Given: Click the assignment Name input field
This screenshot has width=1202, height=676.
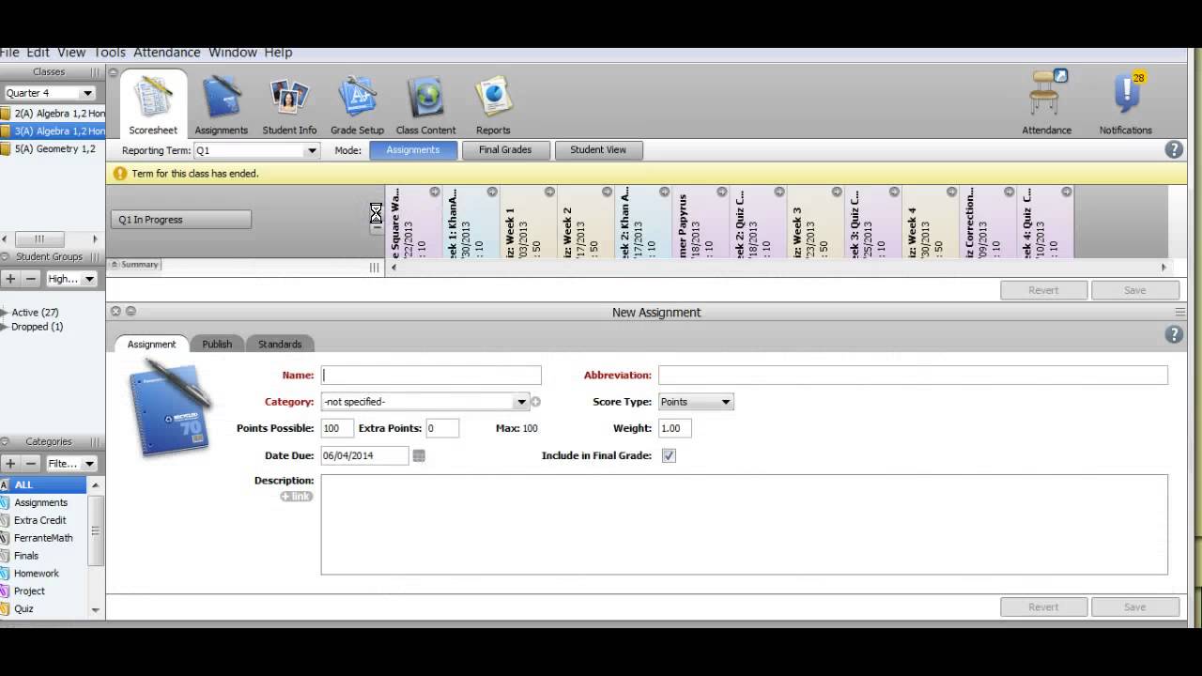Looking at the screenshot, I should point(431,376).
